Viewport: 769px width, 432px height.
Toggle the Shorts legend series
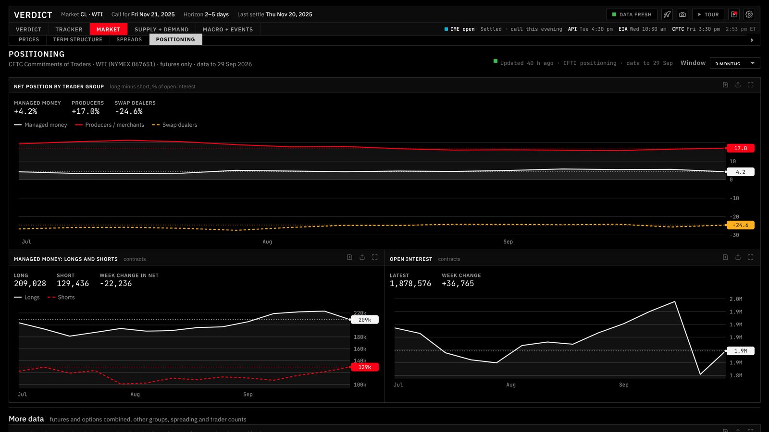[x=61, y=298]
